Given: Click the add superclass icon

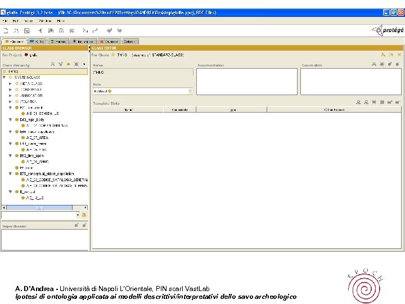Looking at the screenshot, I should (76, 225).
